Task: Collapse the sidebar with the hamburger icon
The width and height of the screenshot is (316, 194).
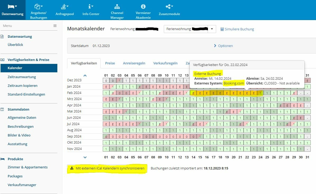Action: pos(55,26)
